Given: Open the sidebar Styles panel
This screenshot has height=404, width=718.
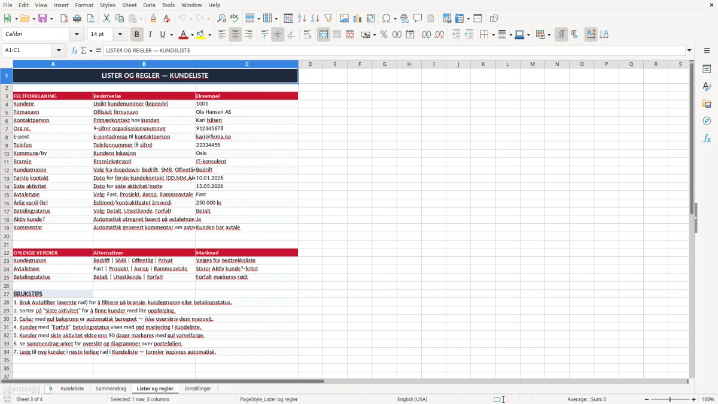Looking at the screenshot, I should click(707, 87).
